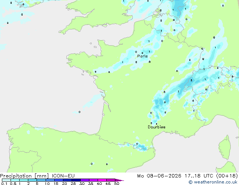Image resolution: width=239 pixels, height=185 pixels.
Task: Click the '0.5' legend scale number
Action: 13,183
